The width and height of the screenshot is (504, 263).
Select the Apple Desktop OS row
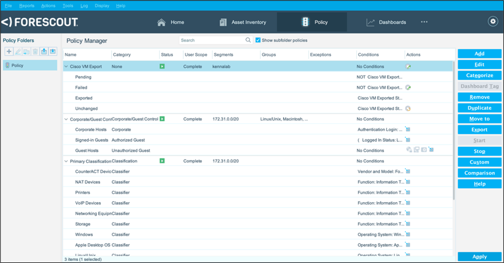tap(258, 245)
